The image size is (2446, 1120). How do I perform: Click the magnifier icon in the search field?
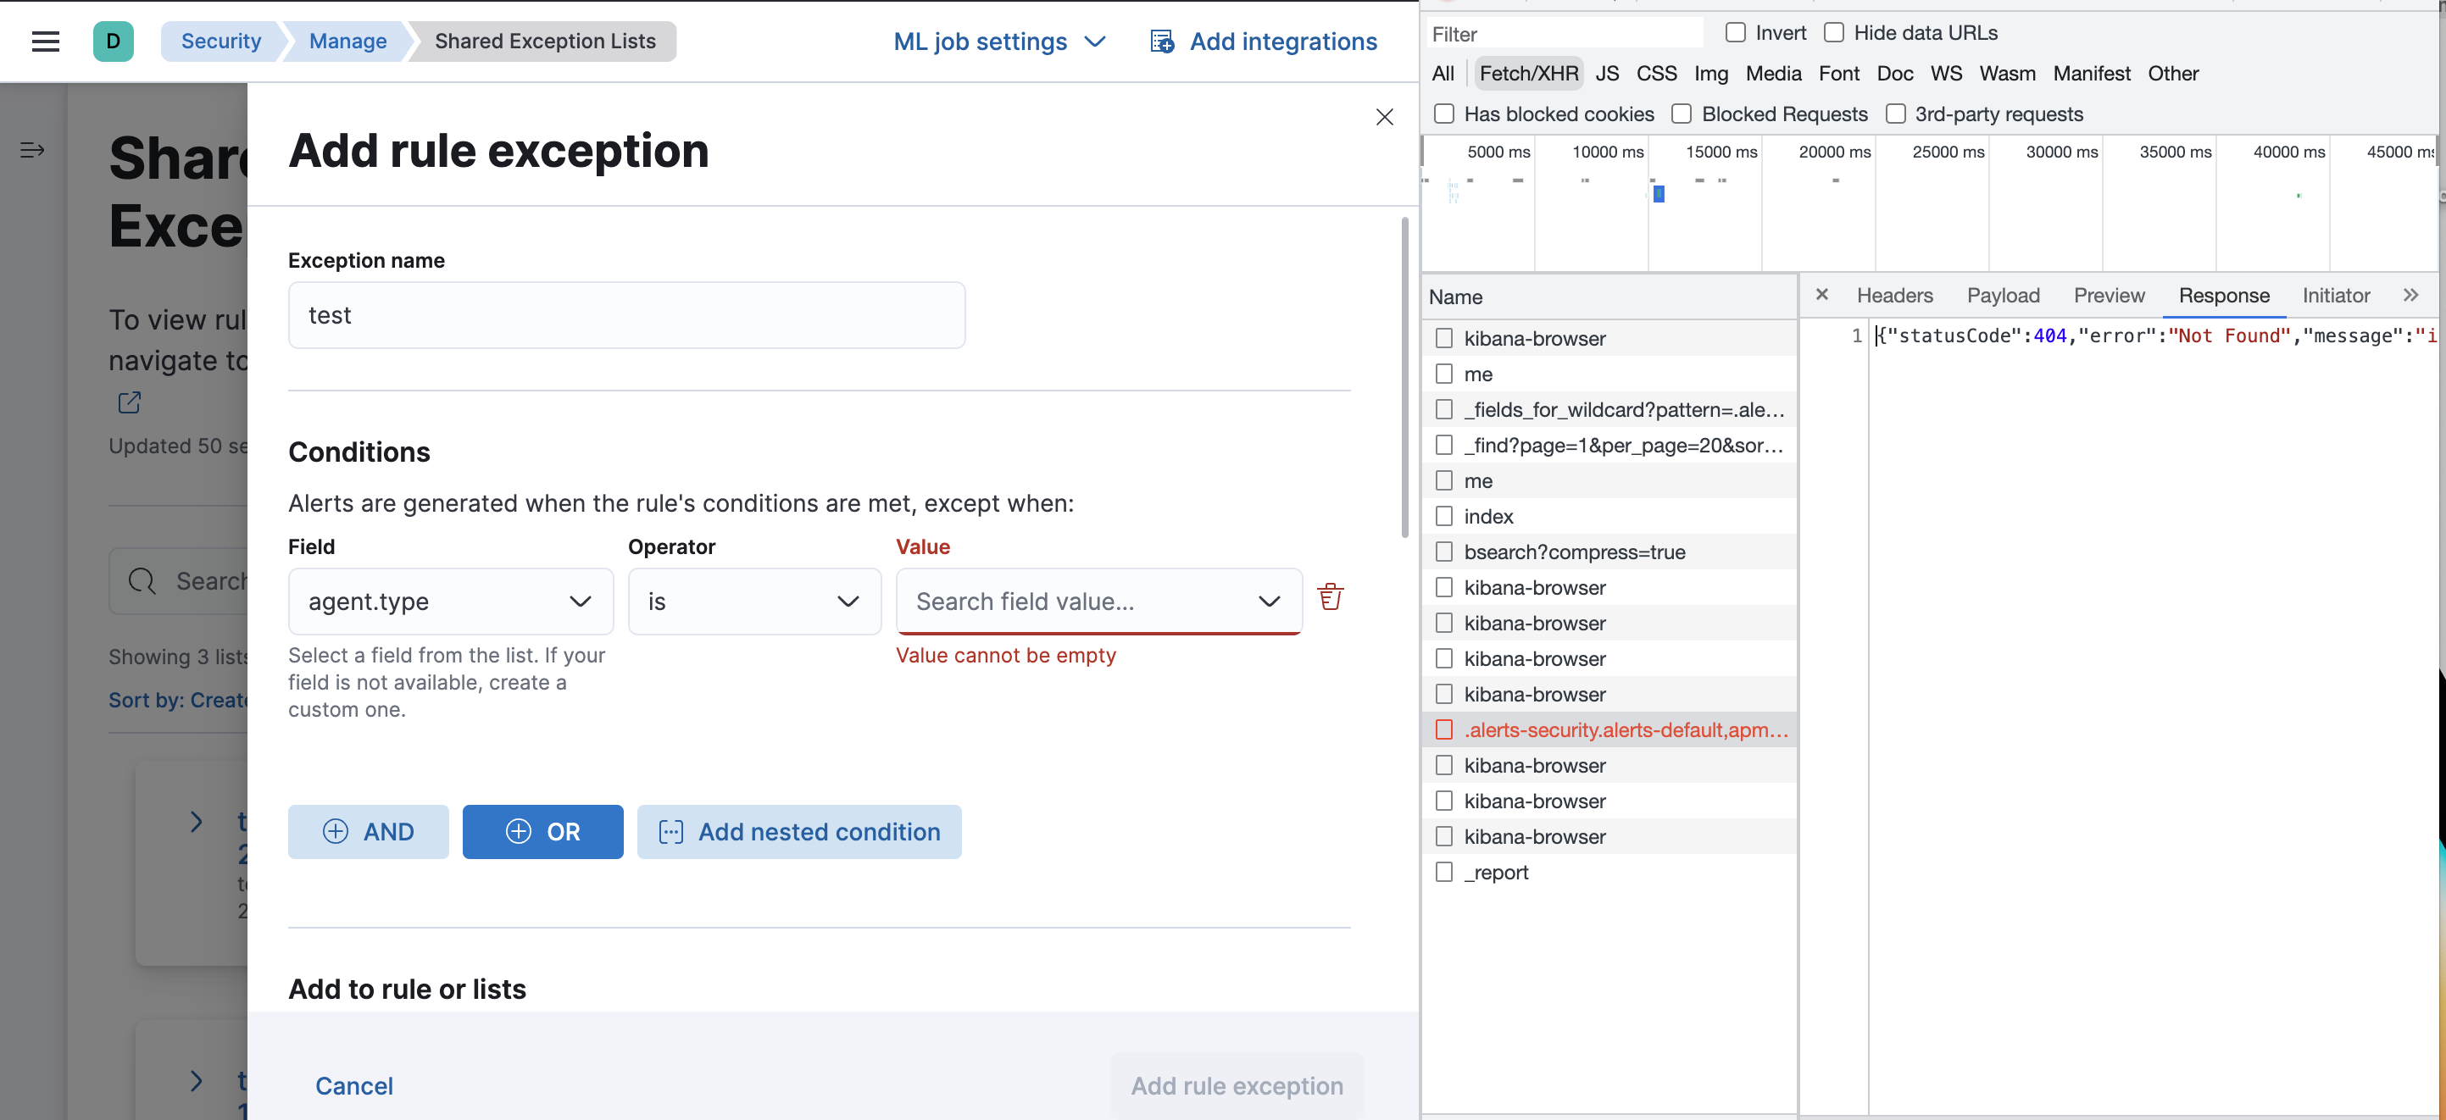click(x=142, y=580)
